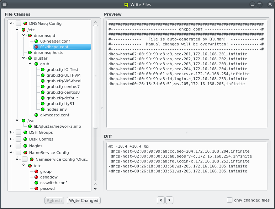Check the Nameservice Config 'Qlus...' checkbox
The height and width of the screenshot is (209, 275).
[x=25, y=159]
